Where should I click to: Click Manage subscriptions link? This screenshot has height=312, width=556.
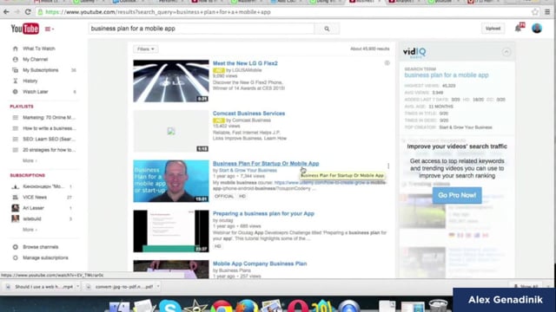tap(45, 258)
